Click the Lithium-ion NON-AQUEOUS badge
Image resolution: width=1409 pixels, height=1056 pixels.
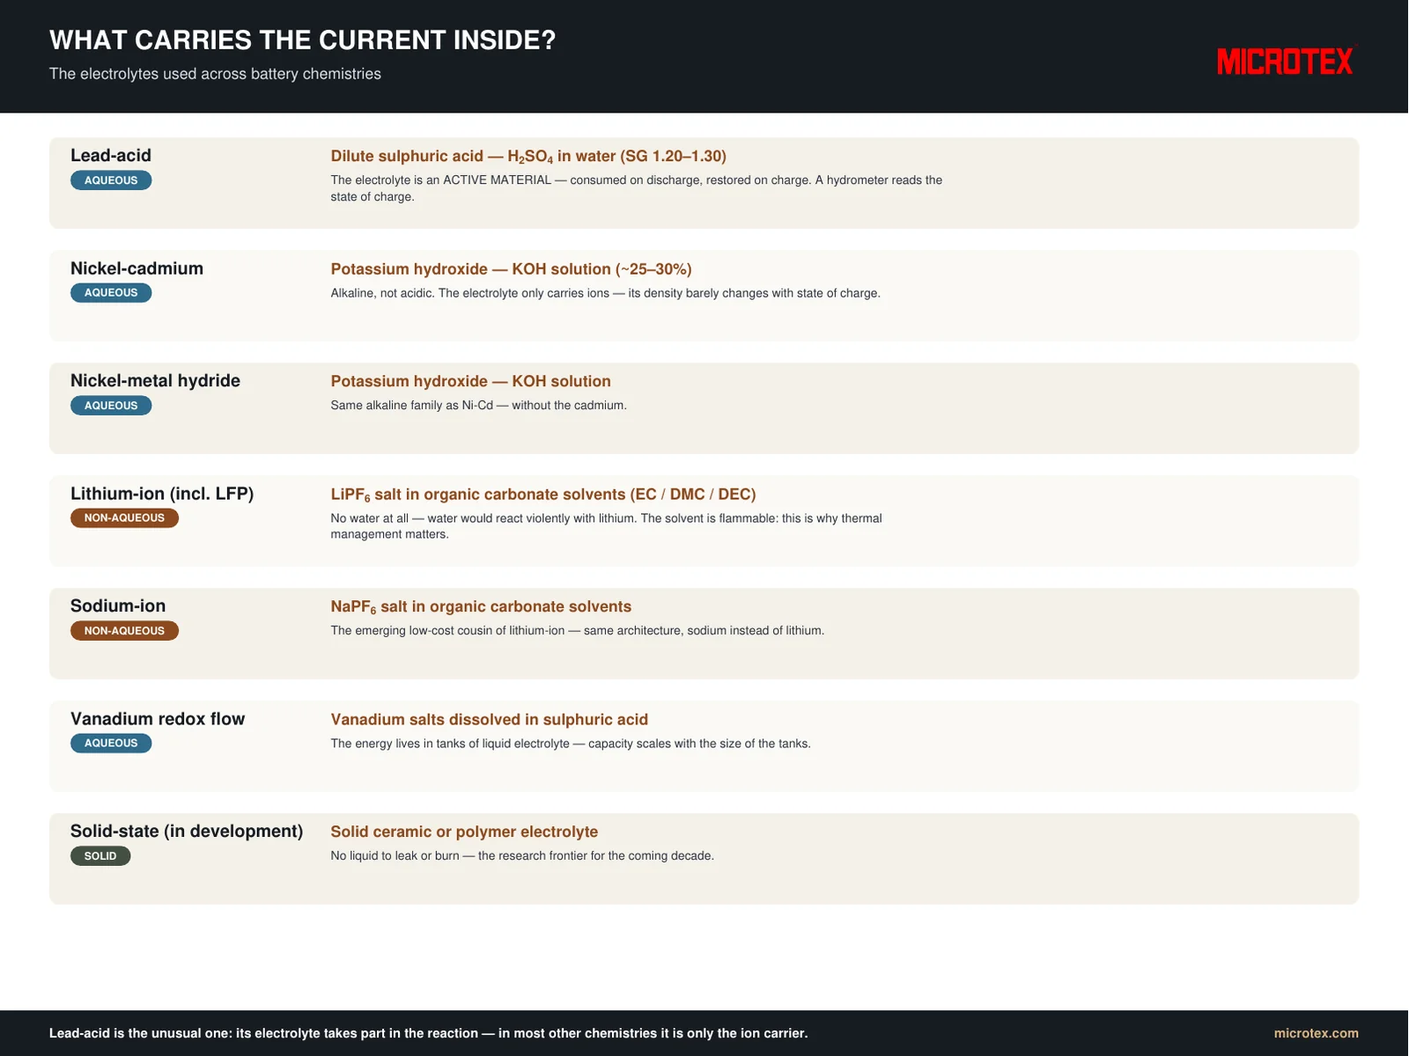click(124, 518)
